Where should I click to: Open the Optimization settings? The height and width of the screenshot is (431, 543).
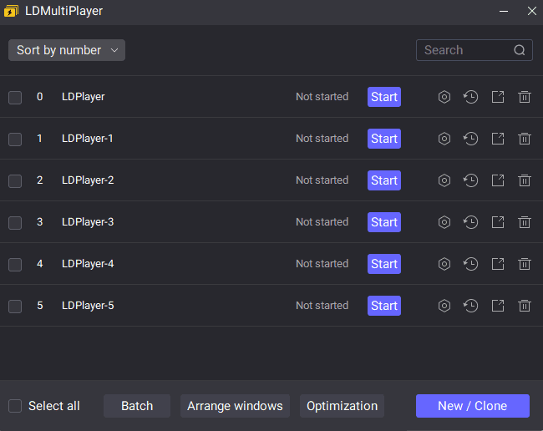click(342, 406)
